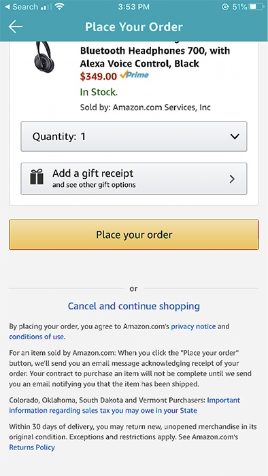Screen dimensions: 268x476
Task: Open the Quantity dropdown
Action: click(134, 136)
